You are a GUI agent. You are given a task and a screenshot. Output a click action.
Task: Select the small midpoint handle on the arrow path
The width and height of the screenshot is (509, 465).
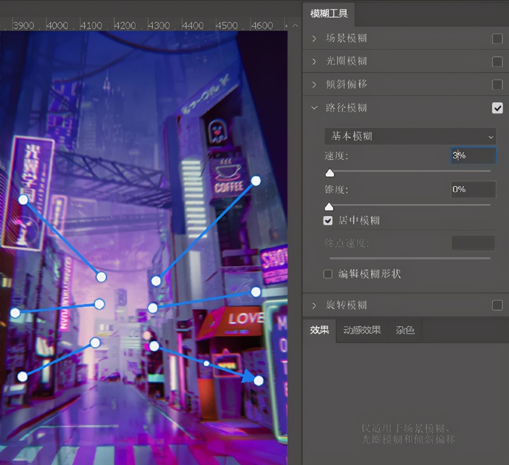[x=207, y=363]
